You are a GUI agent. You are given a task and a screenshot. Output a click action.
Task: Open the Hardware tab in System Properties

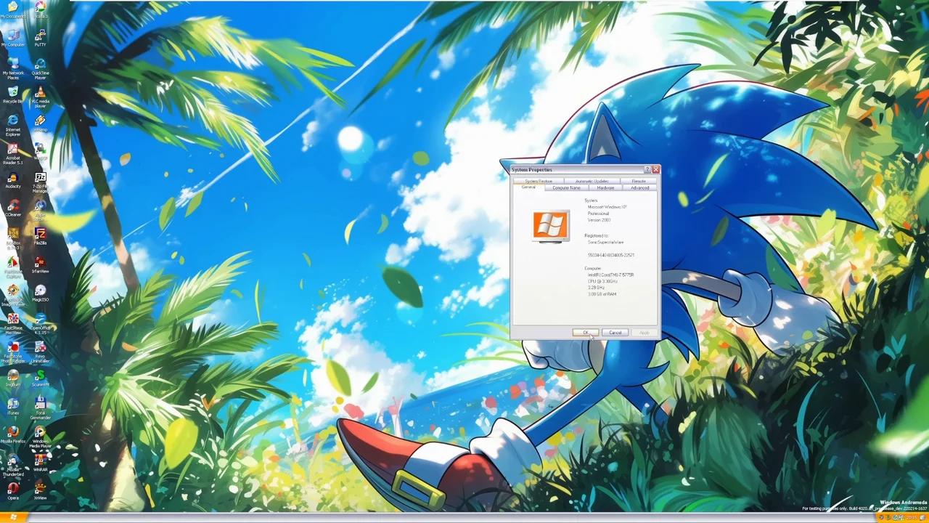[606, 187]
